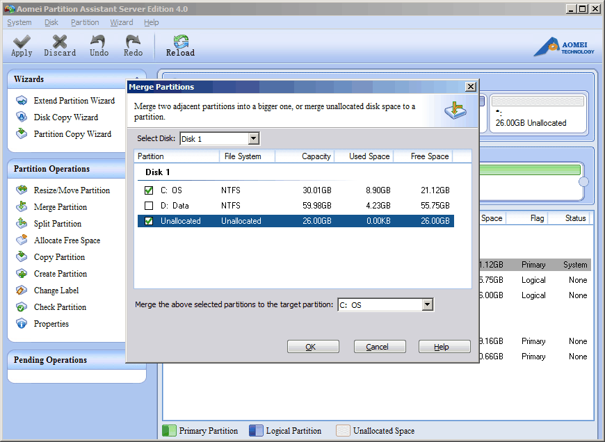Click the Discard X toolbar icon
This screenshot has height=442, width=605.
coord(60,41)
